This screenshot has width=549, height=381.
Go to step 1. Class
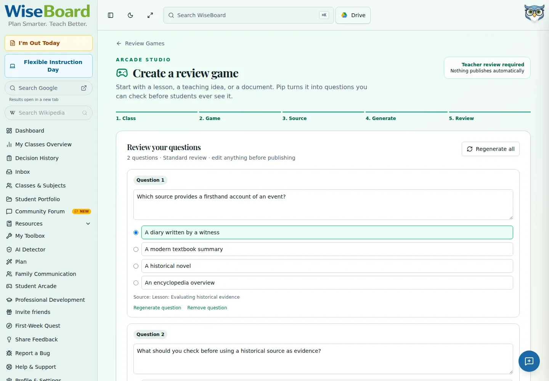coord(157,117)
